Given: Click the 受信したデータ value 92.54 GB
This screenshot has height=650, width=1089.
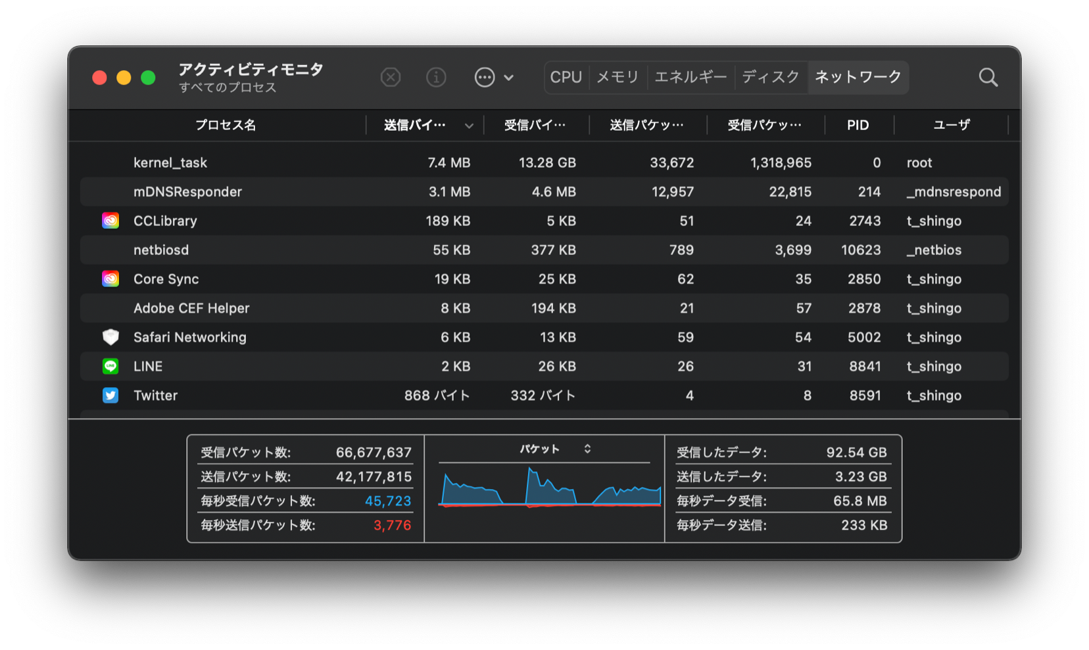Looking at the screenshot, I should 856,452.
